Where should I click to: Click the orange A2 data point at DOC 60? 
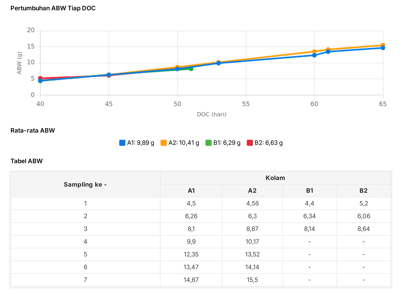[x=314, y=52]
